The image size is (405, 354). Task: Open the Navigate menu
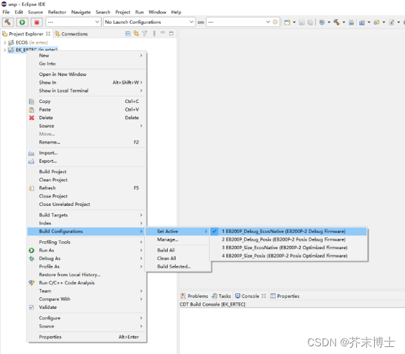tap(81, 12)
